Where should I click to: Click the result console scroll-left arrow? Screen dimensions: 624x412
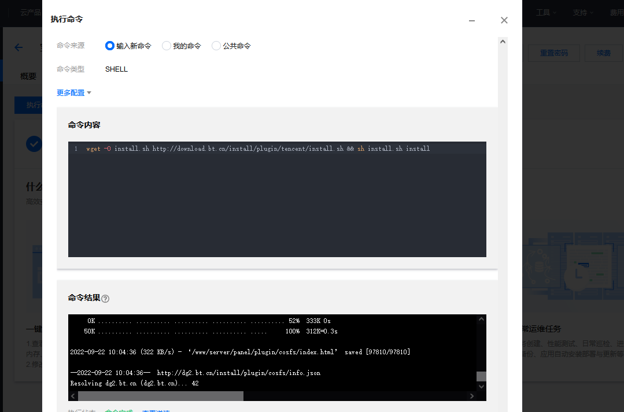coord(73,396)
